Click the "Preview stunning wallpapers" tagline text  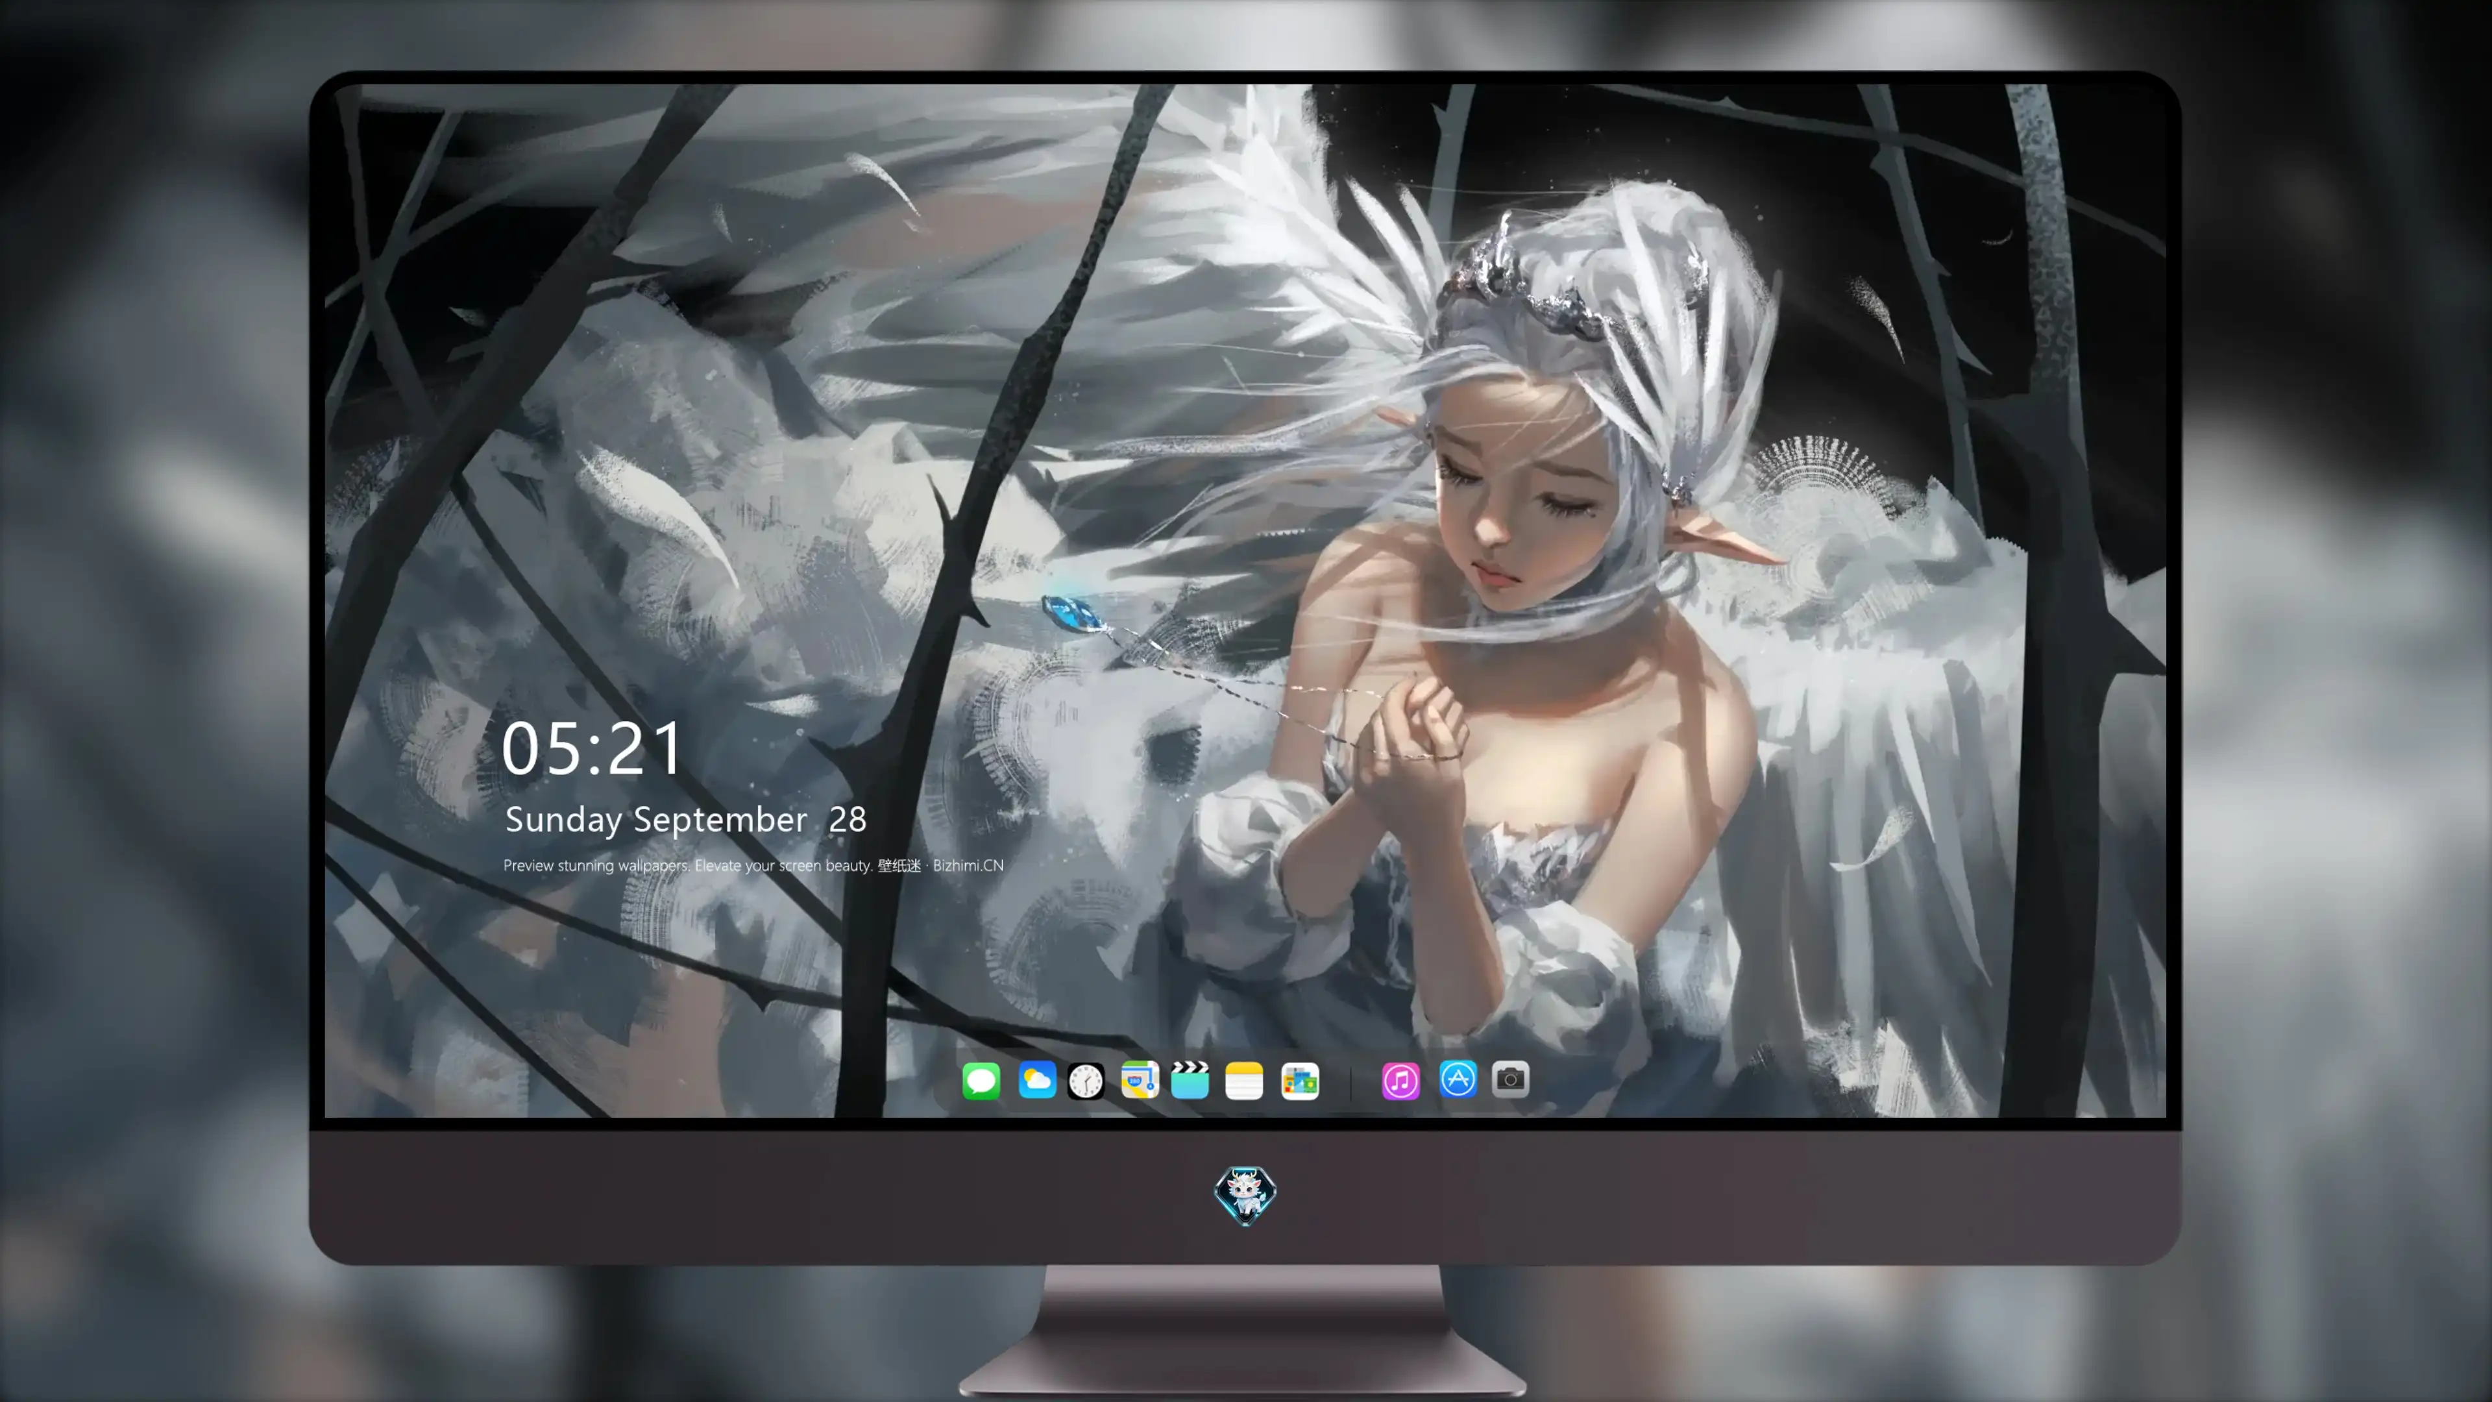(753, 865)
